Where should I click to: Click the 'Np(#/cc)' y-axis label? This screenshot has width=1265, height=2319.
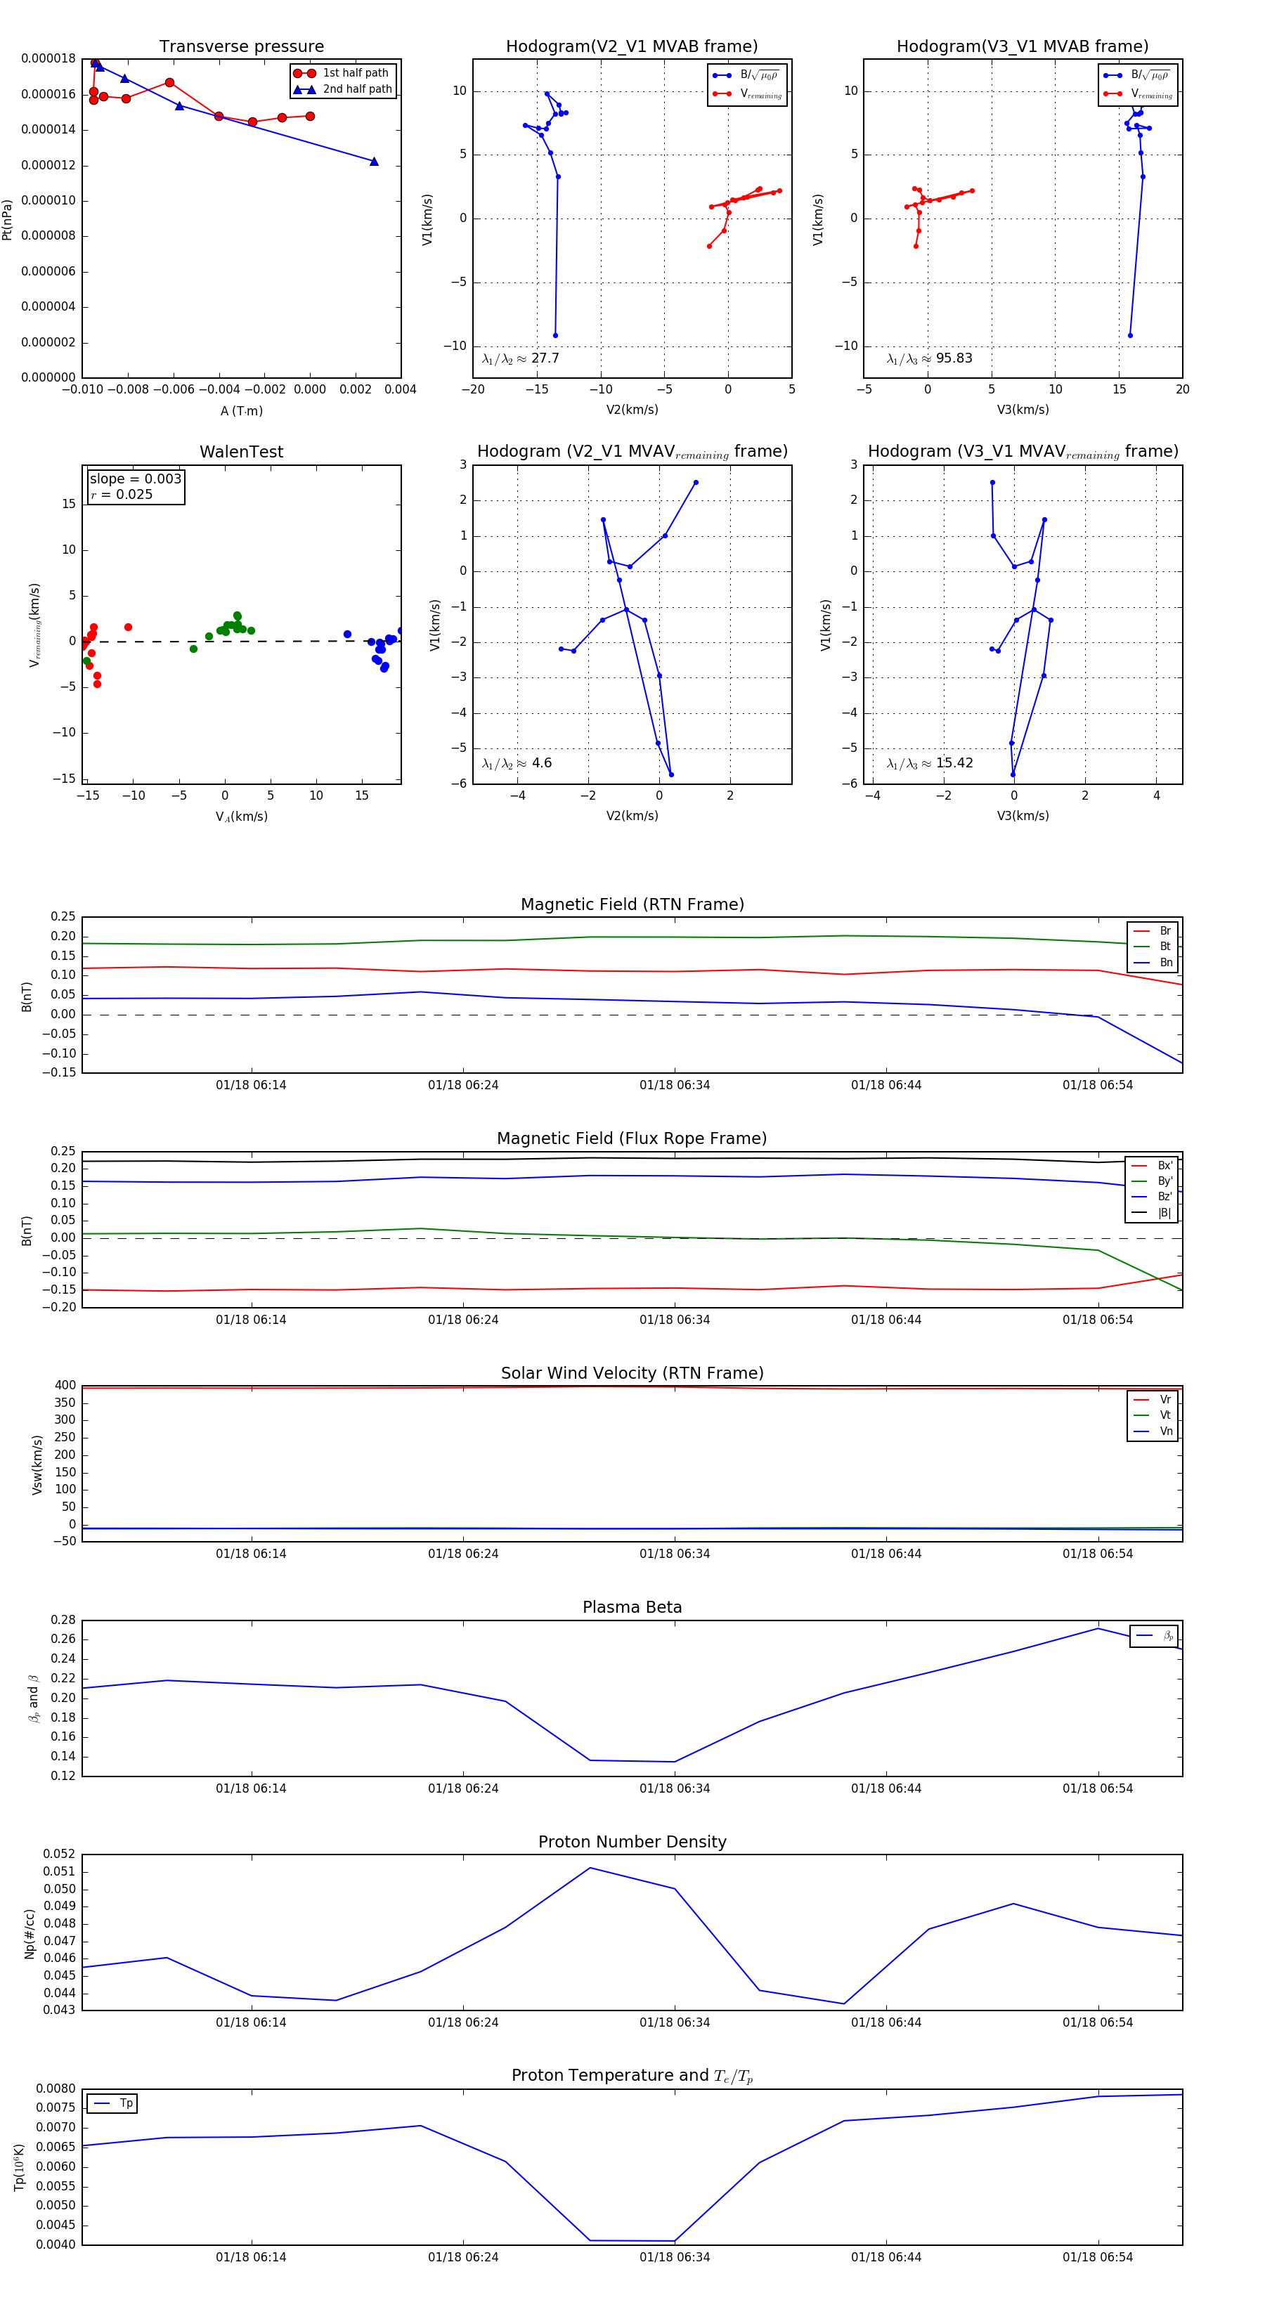pos(30,1934)
